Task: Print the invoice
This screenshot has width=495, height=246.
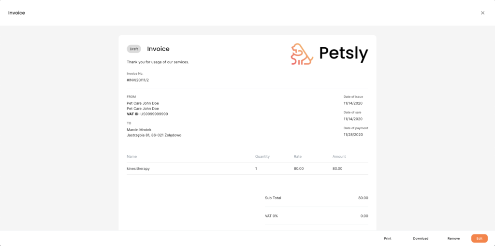Action: [388, 238]
